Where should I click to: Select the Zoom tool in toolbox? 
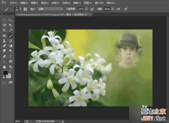10,67
